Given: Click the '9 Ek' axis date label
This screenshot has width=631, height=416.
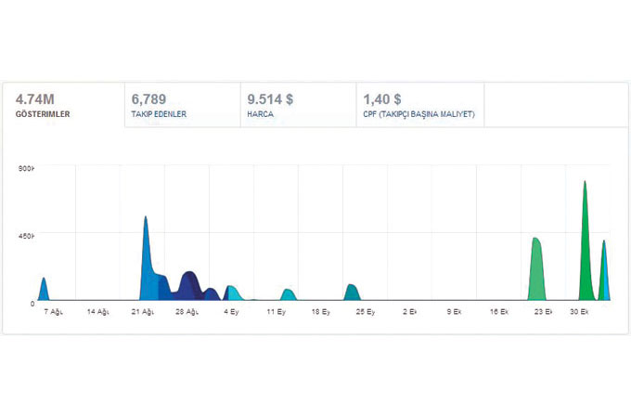Looking at the screenshot, I should pos(454,312).
